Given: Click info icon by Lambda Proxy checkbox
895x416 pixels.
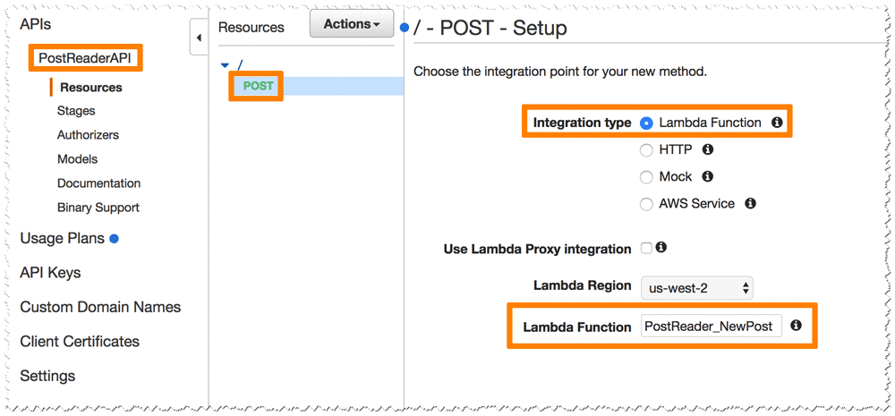Looking at the screenshot, I should click(661, 247).
